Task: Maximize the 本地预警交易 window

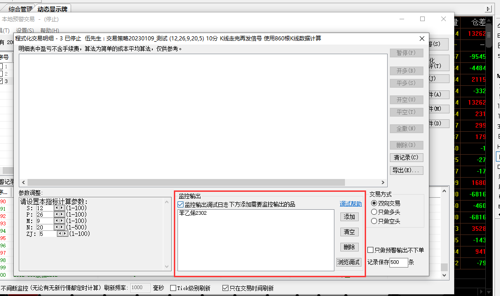Action: pyautogui.click(x=422, y=19)
